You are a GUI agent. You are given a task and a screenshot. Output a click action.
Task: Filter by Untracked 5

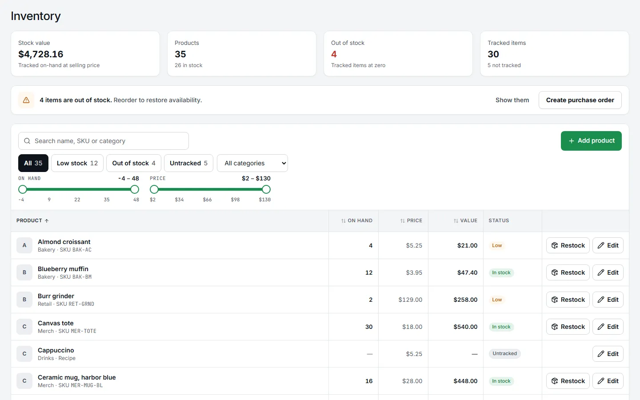coord(188,163)
